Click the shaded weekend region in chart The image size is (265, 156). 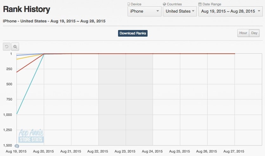126,99
